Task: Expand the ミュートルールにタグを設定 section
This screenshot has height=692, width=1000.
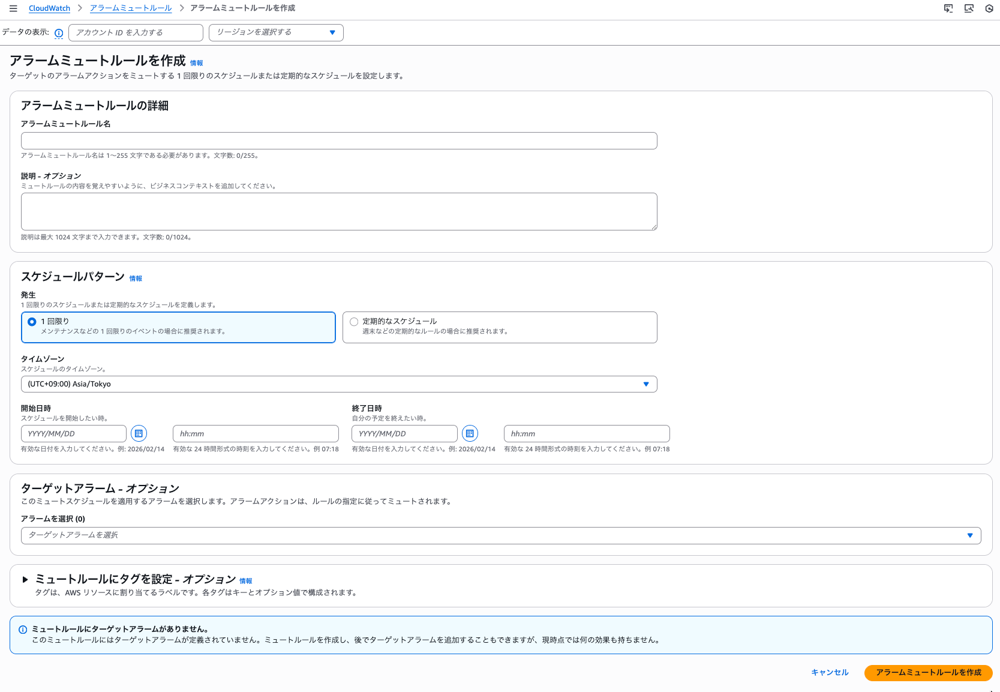Action: (25, 579)
